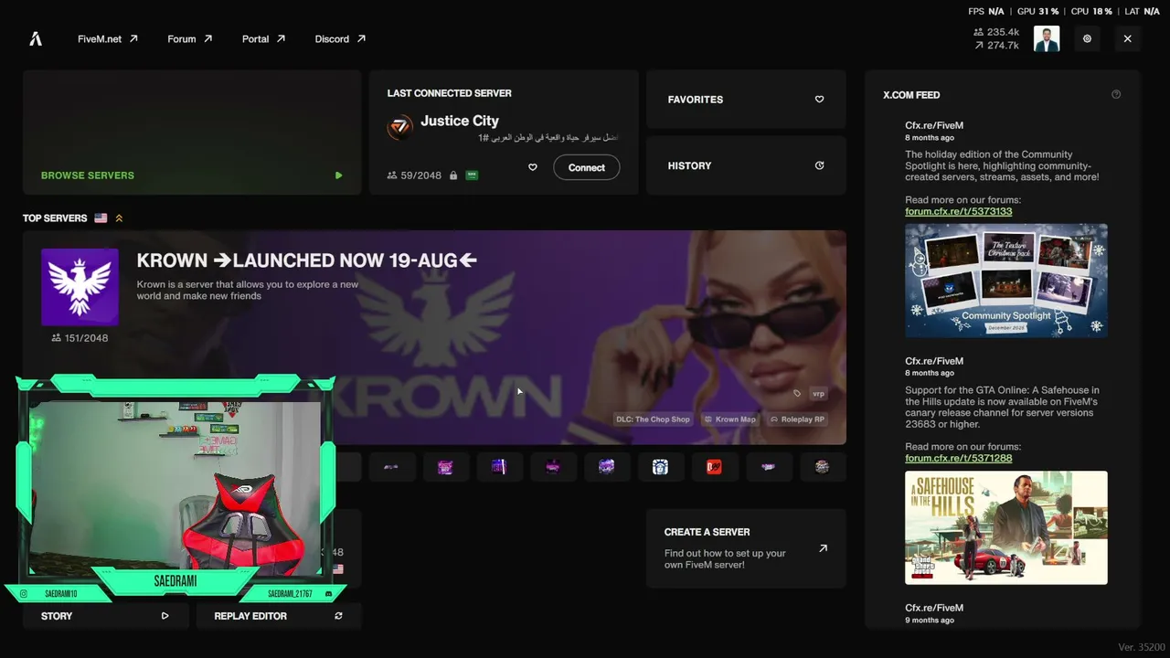Select the DLC: The Chop Shop tag
This screenshot has width=1170, height=658.
click(x=653, y=419)
